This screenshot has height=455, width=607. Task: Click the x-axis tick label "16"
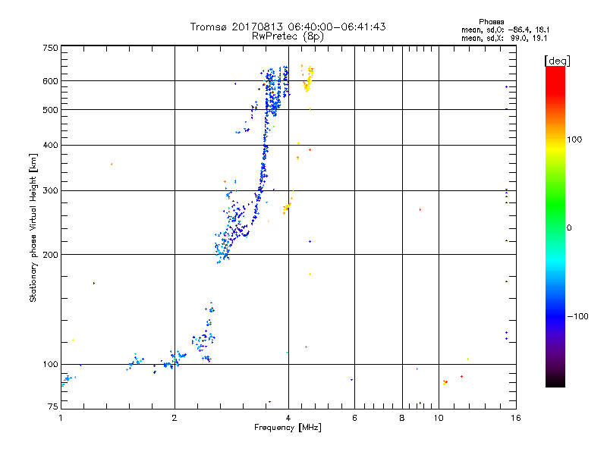click(516, 418)
